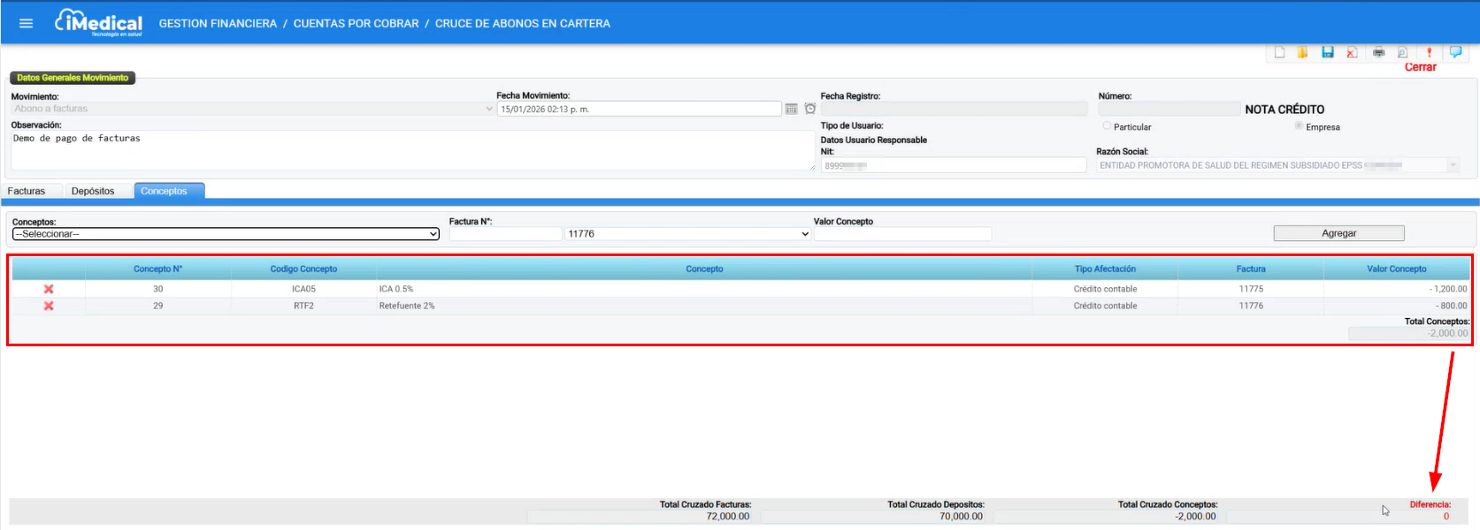Remove the Retefuente 2% concept row
This screenshot has height=530, width=1480.
click(x=49, y=306)
